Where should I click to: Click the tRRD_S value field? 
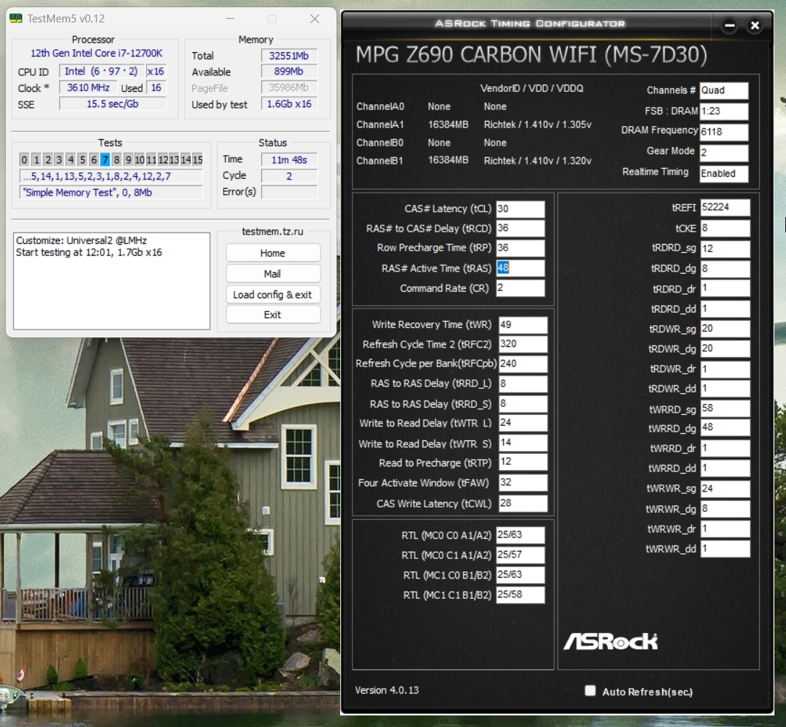pyautogui.click(x=523, y=403)
